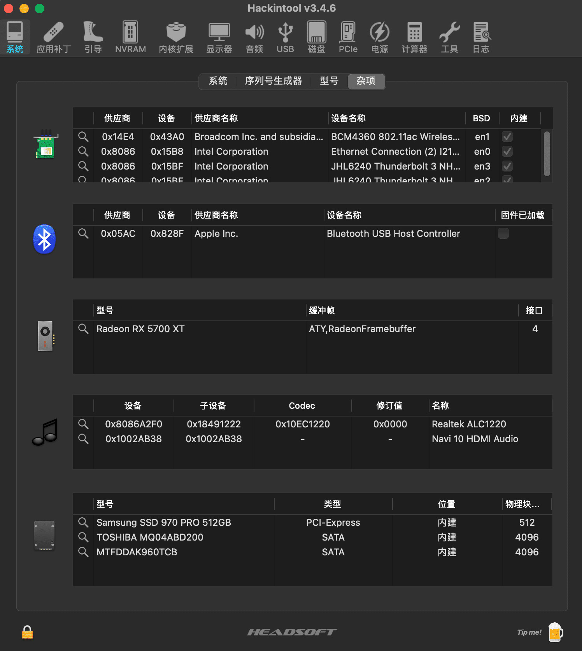The width and height of the screenshot is (582, 651).
Task: Click the HEADSOFT logo link
Action: point(292,632)
